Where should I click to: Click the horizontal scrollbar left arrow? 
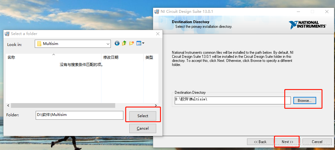[x=8, y=106]
